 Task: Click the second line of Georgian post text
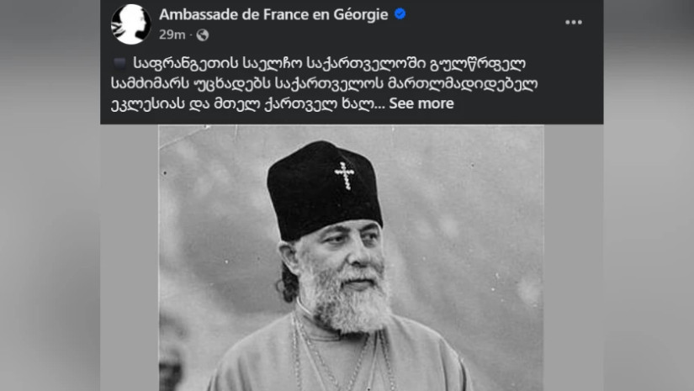pos(324,83)
